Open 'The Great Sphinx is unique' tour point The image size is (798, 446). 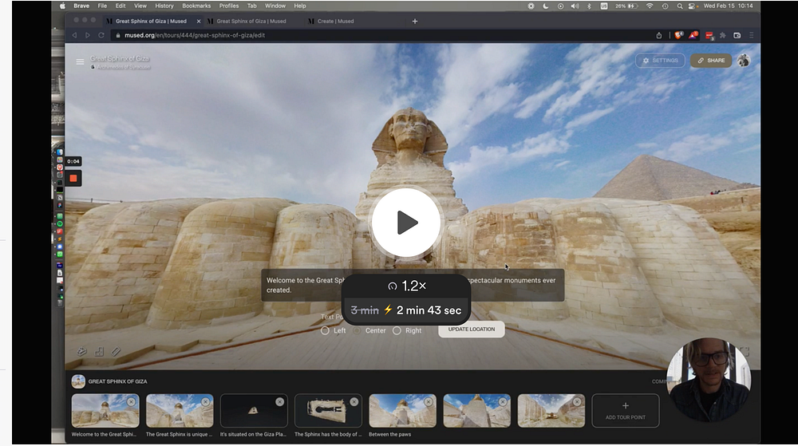pos(179,411)
